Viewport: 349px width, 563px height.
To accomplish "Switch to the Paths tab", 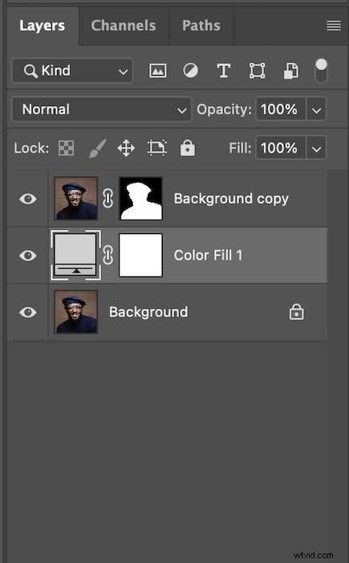I will pos(201,26).
